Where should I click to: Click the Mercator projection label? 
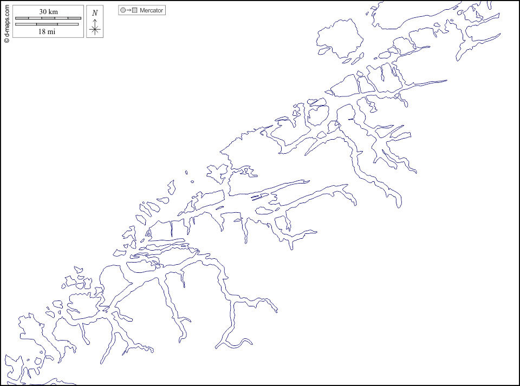[151, 10]
